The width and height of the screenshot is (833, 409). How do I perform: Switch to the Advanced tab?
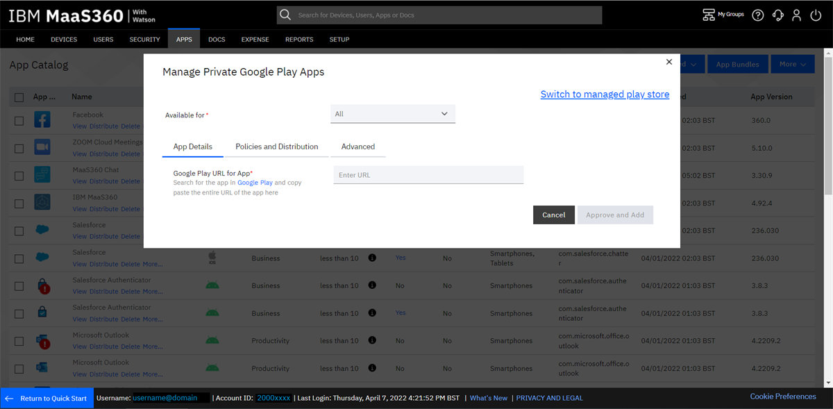(358, 147)
